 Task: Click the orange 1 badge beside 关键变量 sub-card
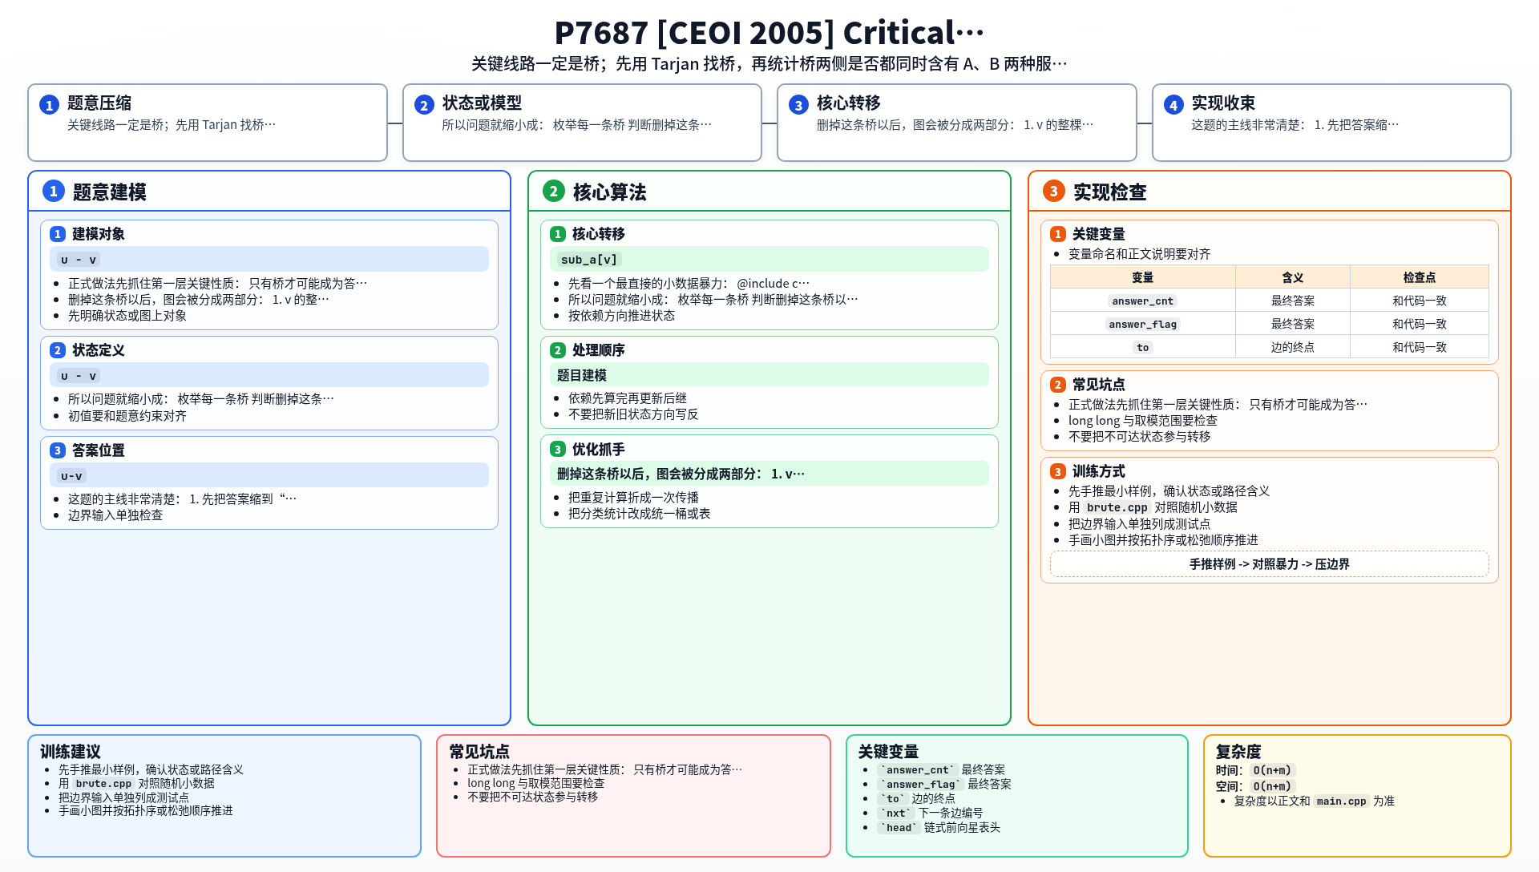1058,234
